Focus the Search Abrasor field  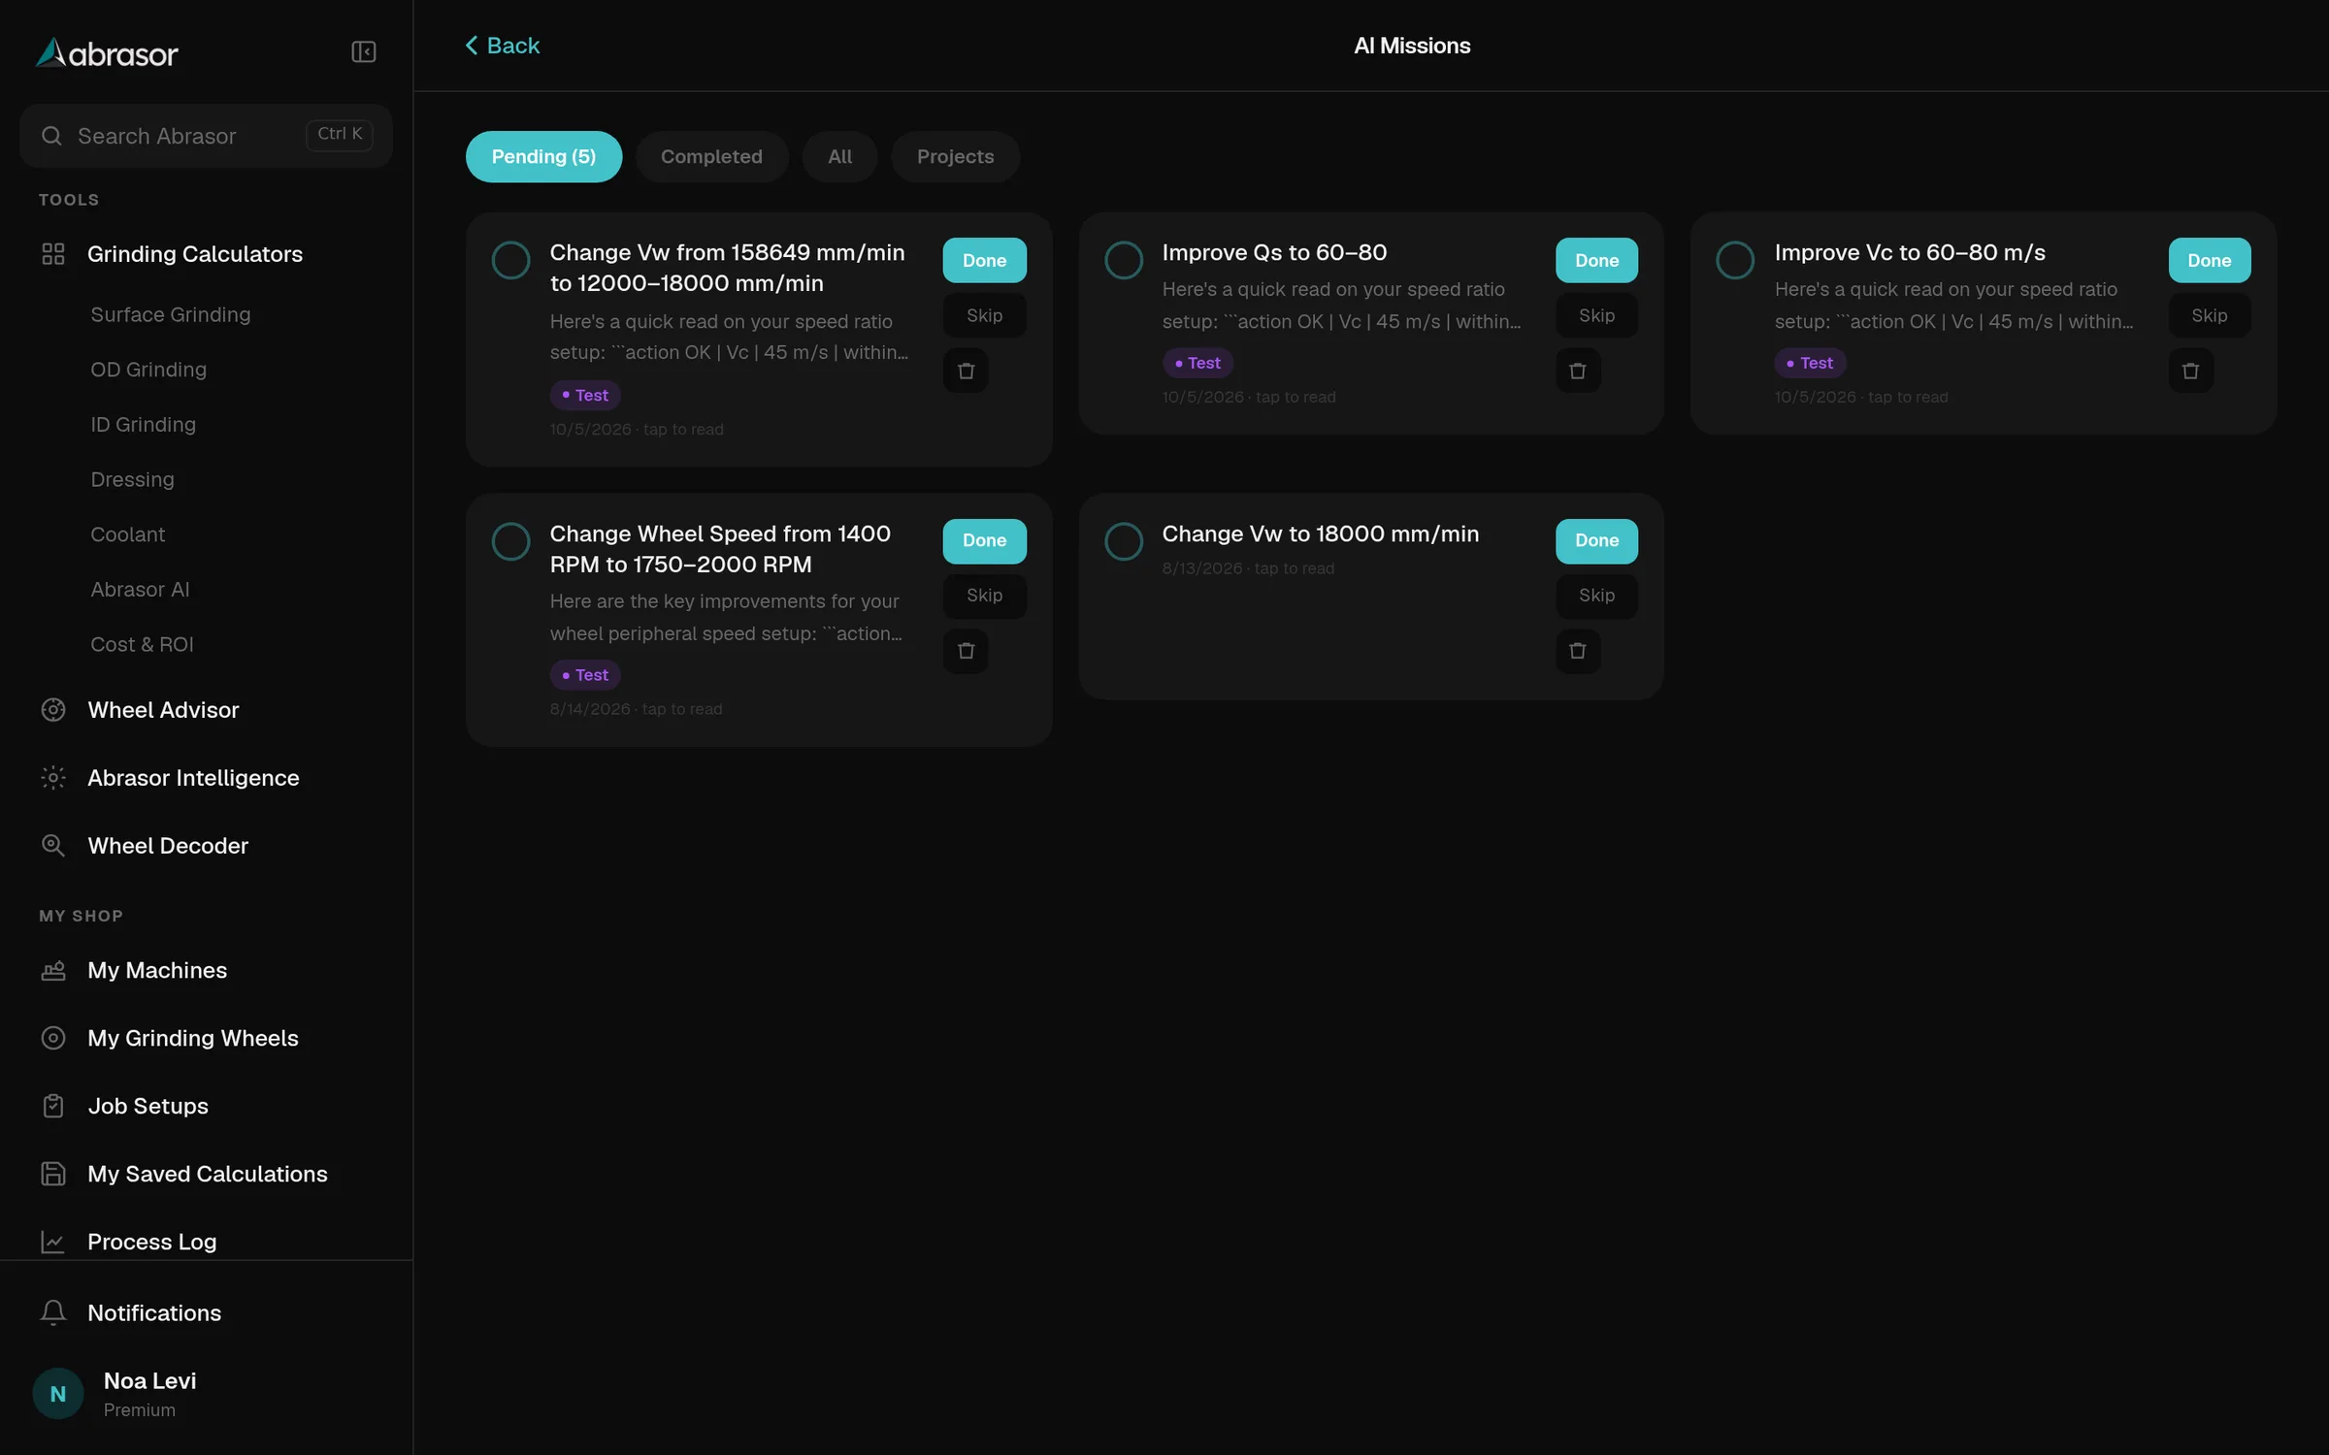pos(206,136)
